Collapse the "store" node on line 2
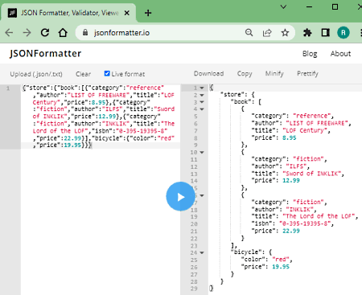Viewport: 362px width, 295px height. [202, 95]
